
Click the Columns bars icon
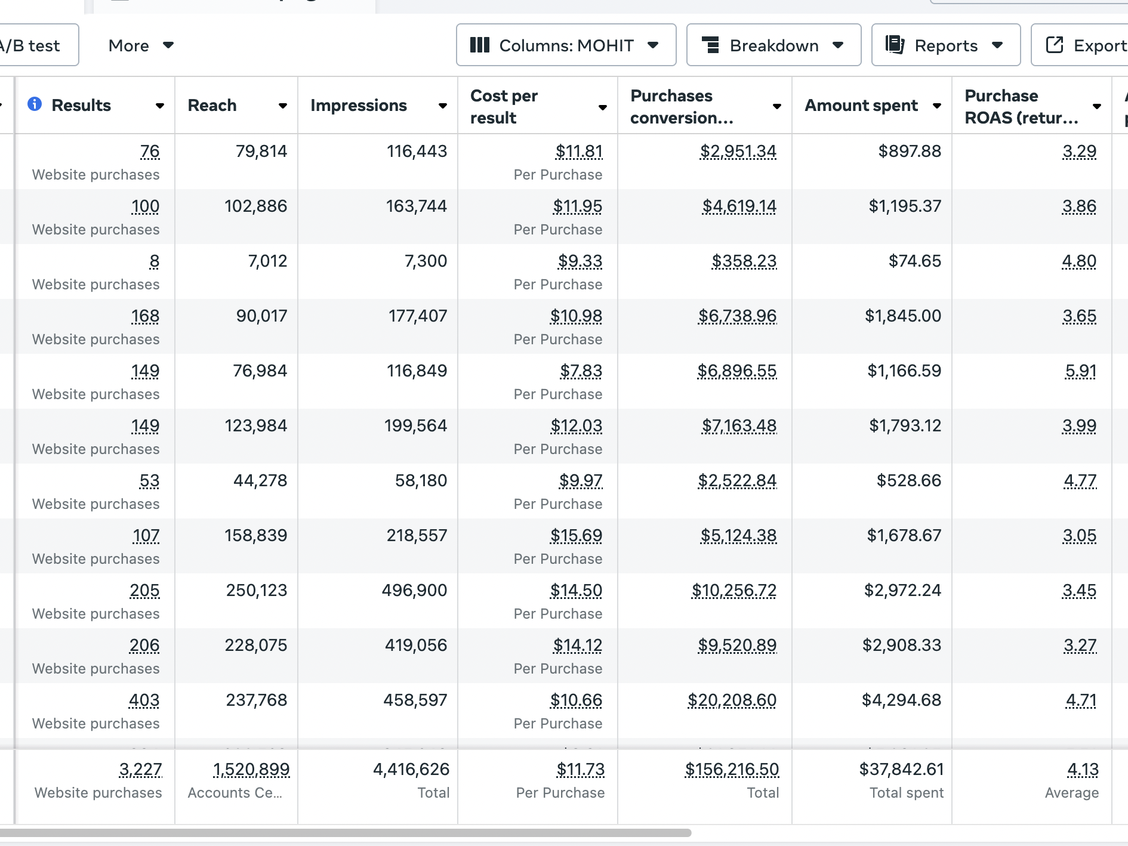tap(479, 45)
